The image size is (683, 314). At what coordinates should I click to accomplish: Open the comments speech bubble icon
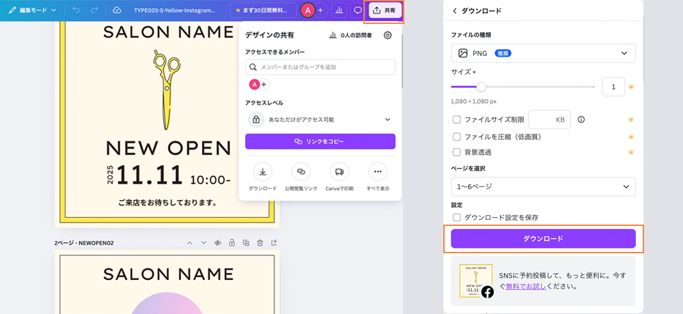[x=357, y=10]
